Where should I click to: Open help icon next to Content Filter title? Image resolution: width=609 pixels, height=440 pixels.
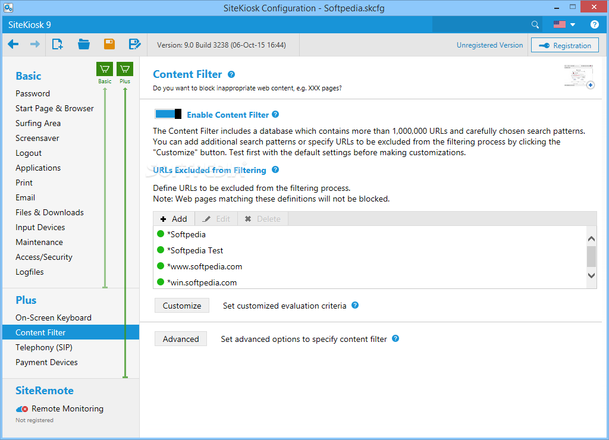[x=231, y=74]
